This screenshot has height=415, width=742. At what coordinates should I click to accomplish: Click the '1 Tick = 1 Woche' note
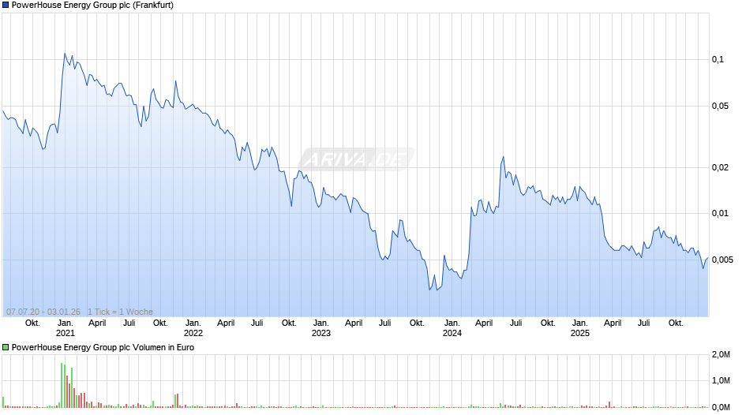point(120,312)
